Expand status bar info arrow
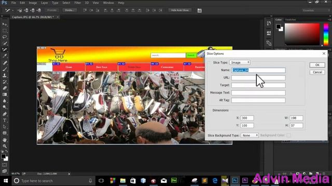Viewport: 332px width, 186px height. tap(69, 174)
